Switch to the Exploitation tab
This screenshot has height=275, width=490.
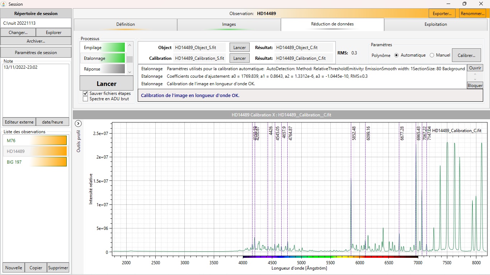pyautogui.click(x=435, y=24)
